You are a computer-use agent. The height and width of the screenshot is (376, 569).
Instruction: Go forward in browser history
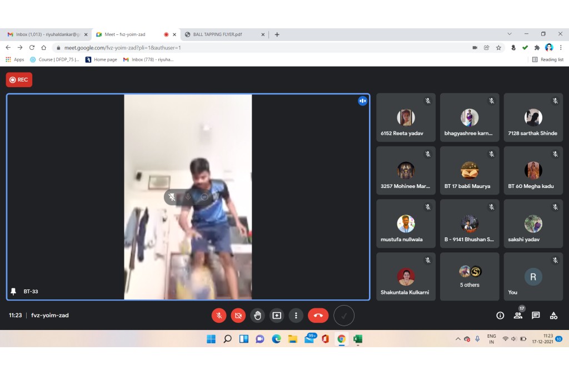pos(20,48)
